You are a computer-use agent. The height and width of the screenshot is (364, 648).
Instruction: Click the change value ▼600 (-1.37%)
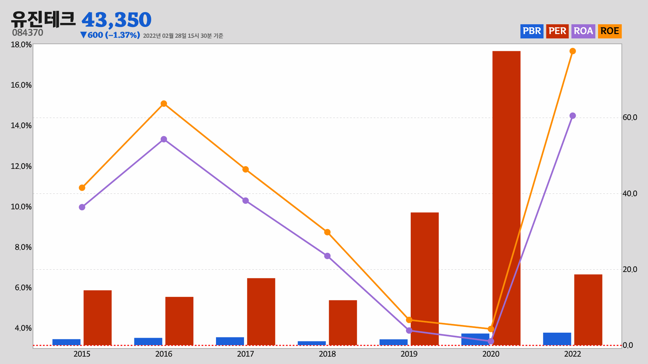110,35
